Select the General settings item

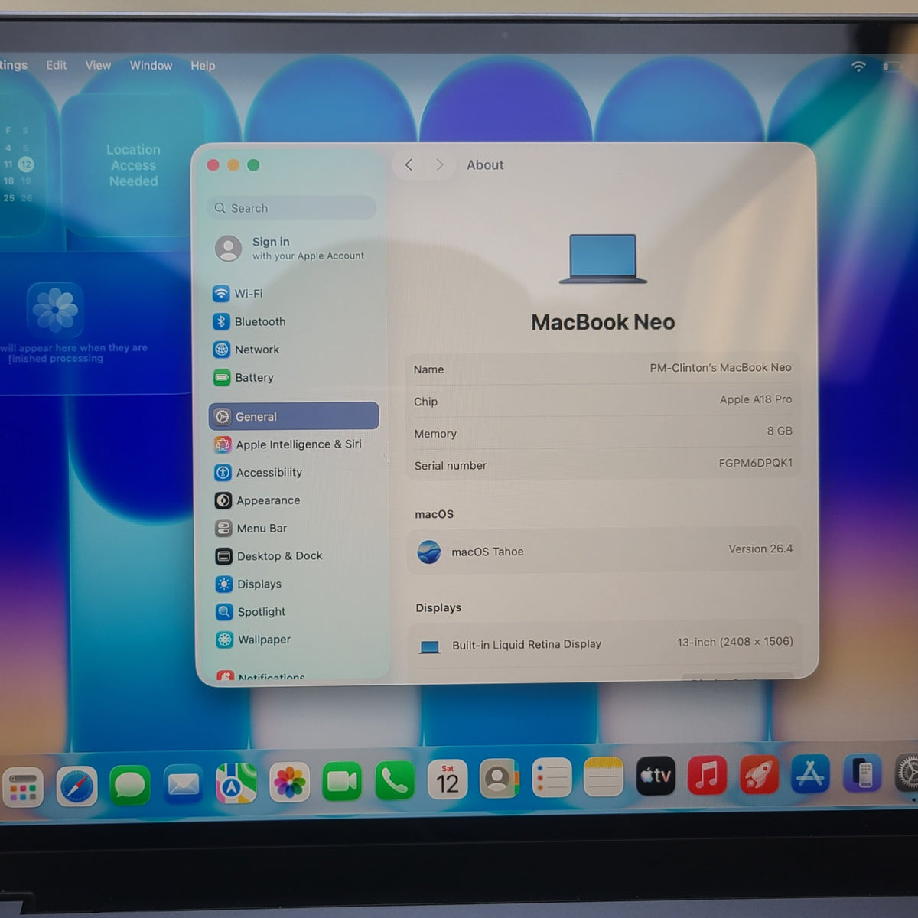coord(294,416)
